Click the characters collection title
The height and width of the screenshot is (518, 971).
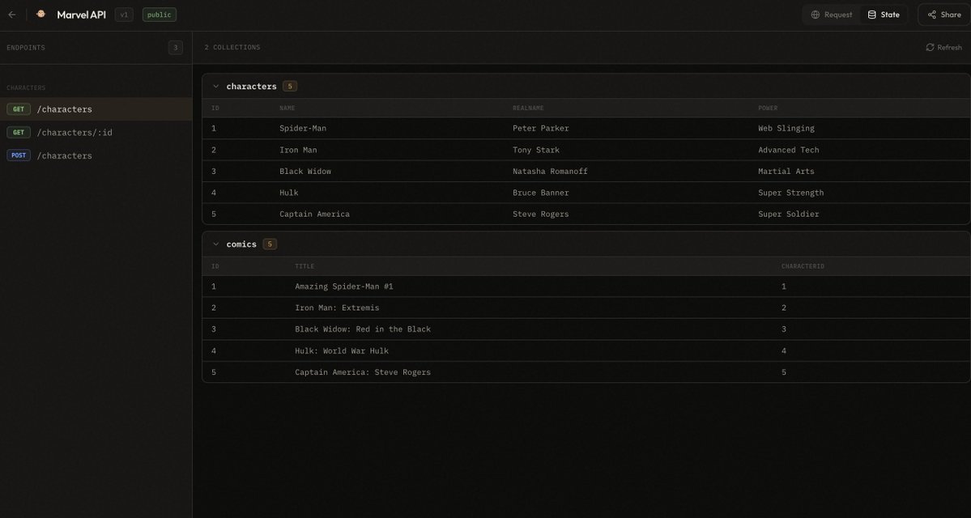click(251, 87)
